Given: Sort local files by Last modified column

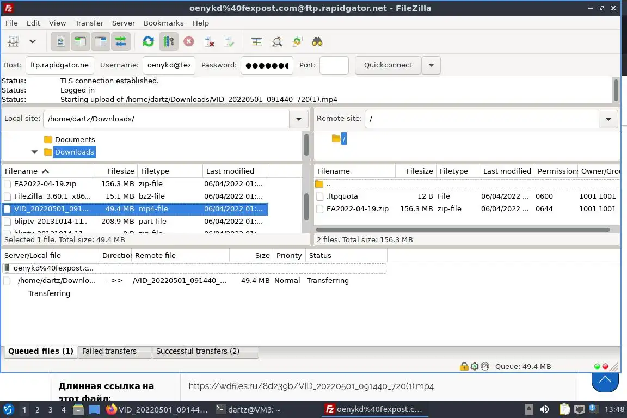Looking at the screenshot, I should click(x=235, y=171).
